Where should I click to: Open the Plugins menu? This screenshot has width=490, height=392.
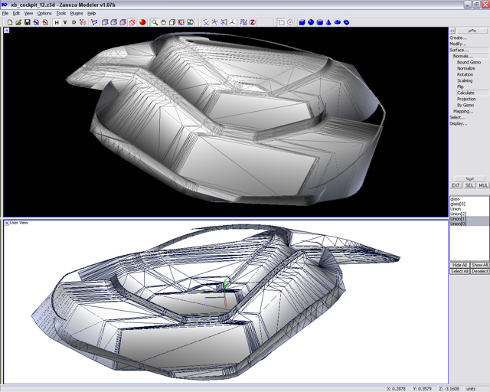(76, 13)
